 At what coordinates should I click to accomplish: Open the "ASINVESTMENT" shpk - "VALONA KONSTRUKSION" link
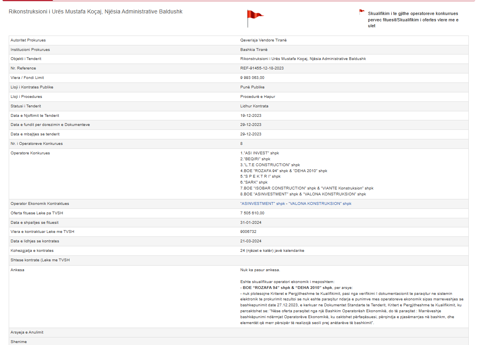(296, 204)
